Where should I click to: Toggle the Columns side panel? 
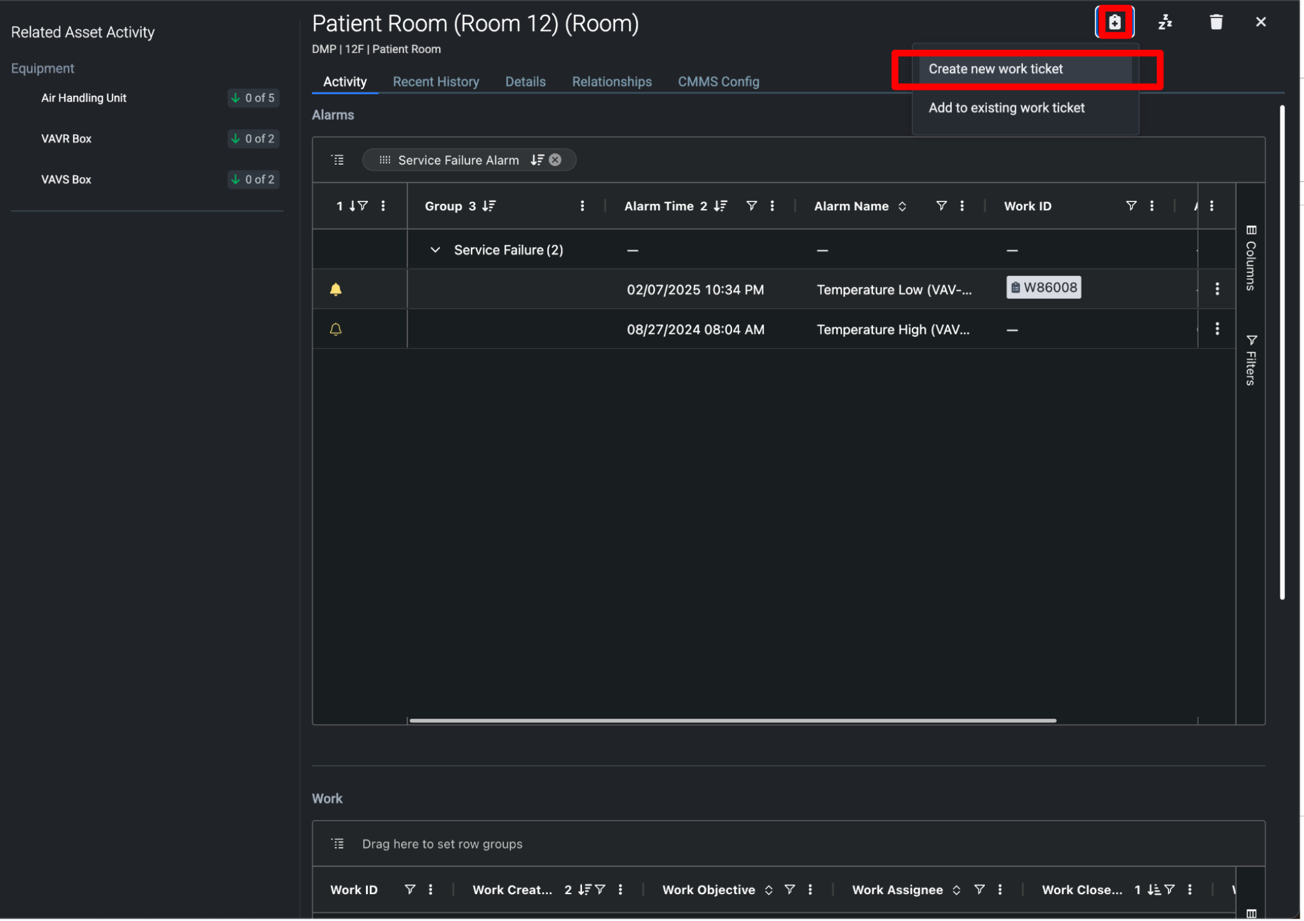(x=1250, y=258)
